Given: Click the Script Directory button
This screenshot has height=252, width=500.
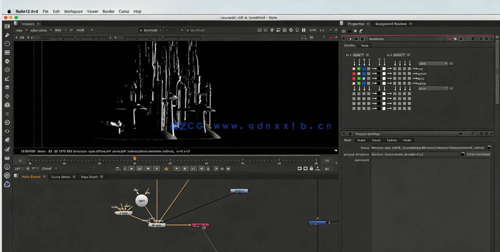Looking at the screenshot, I should (478, 154).
